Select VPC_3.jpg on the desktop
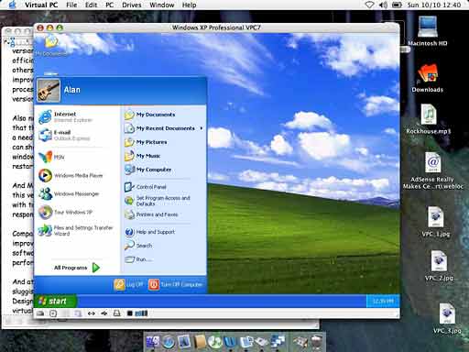 click(447, 318)
